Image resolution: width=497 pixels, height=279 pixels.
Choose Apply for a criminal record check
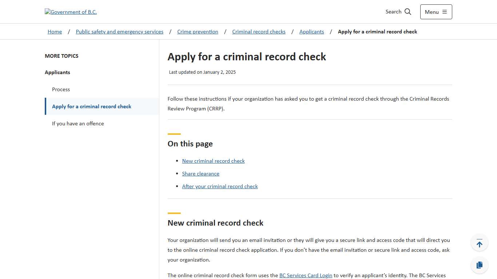91,106
